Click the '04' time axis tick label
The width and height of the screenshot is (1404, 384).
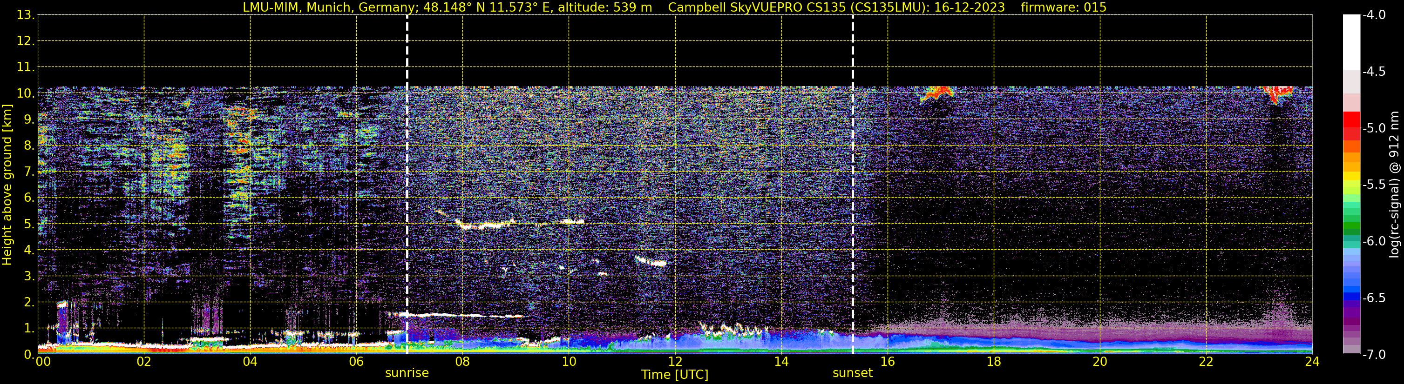pyautogui.click(x=250, y=362)
